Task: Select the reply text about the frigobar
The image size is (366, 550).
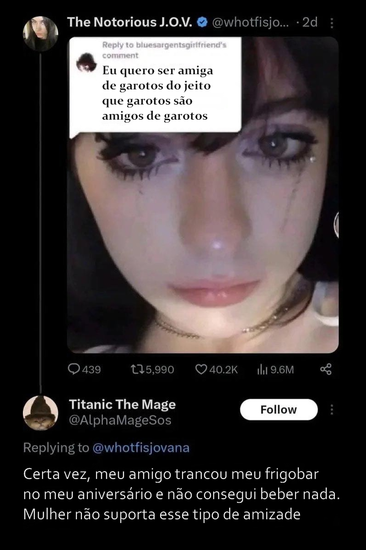Action: coord(183,494)
